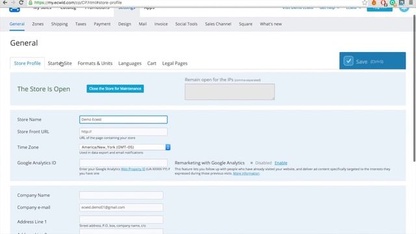Image resolution: width=416 pixels, height=234 pixels.
Task: Select the Store Profile sub-tab
Action: [27, 64]
